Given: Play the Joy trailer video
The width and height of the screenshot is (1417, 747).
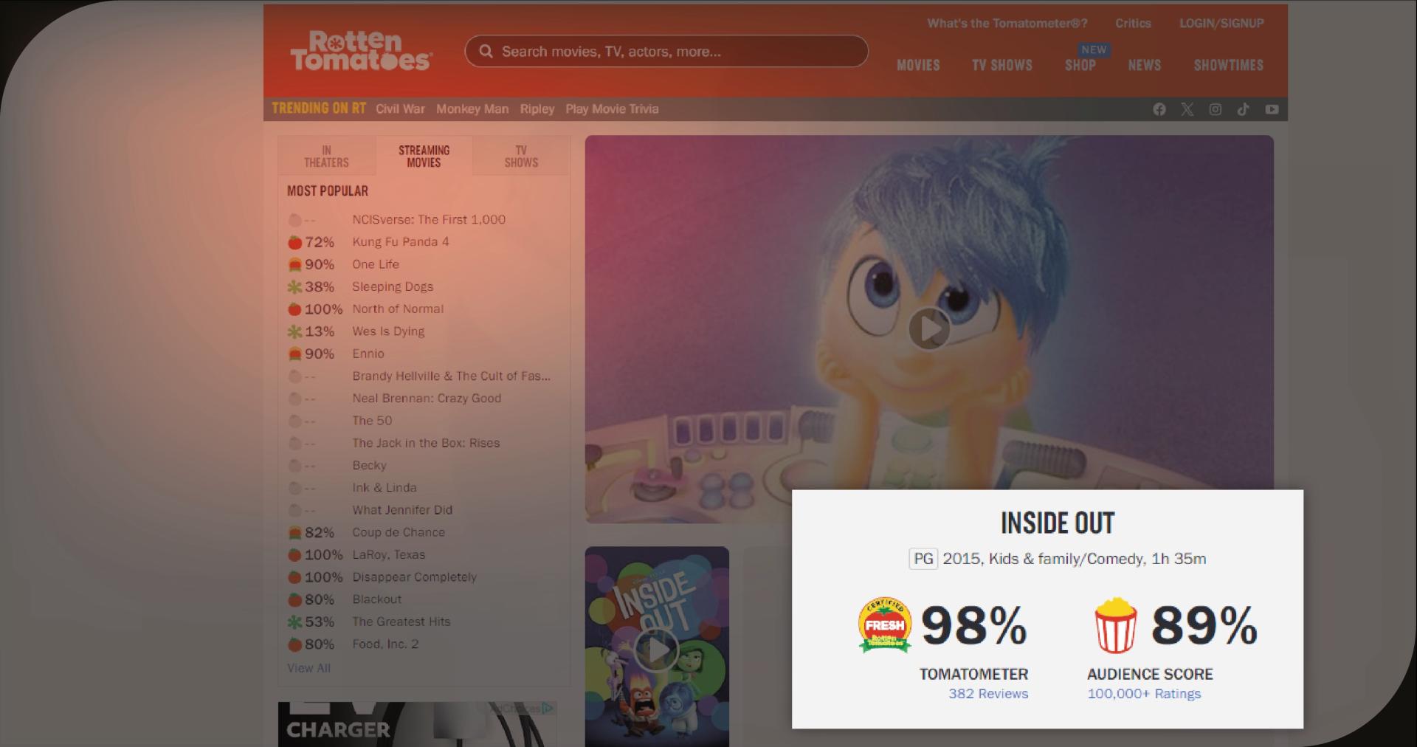Looking at the screenshot, I should point(929,328).
